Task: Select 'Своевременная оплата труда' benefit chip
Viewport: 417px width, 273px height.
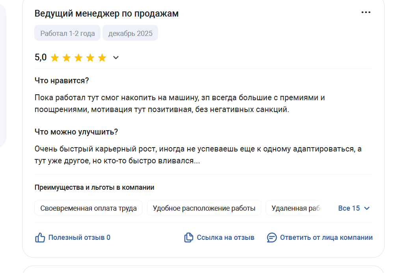Action: [88, 208]
